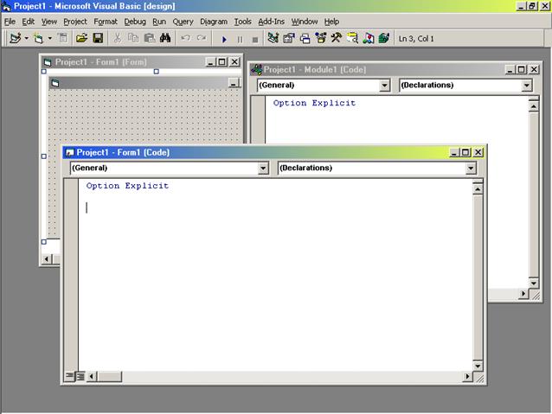Click the Copy toolbar icon
The image size is (552, 414).
coord(133,38)
